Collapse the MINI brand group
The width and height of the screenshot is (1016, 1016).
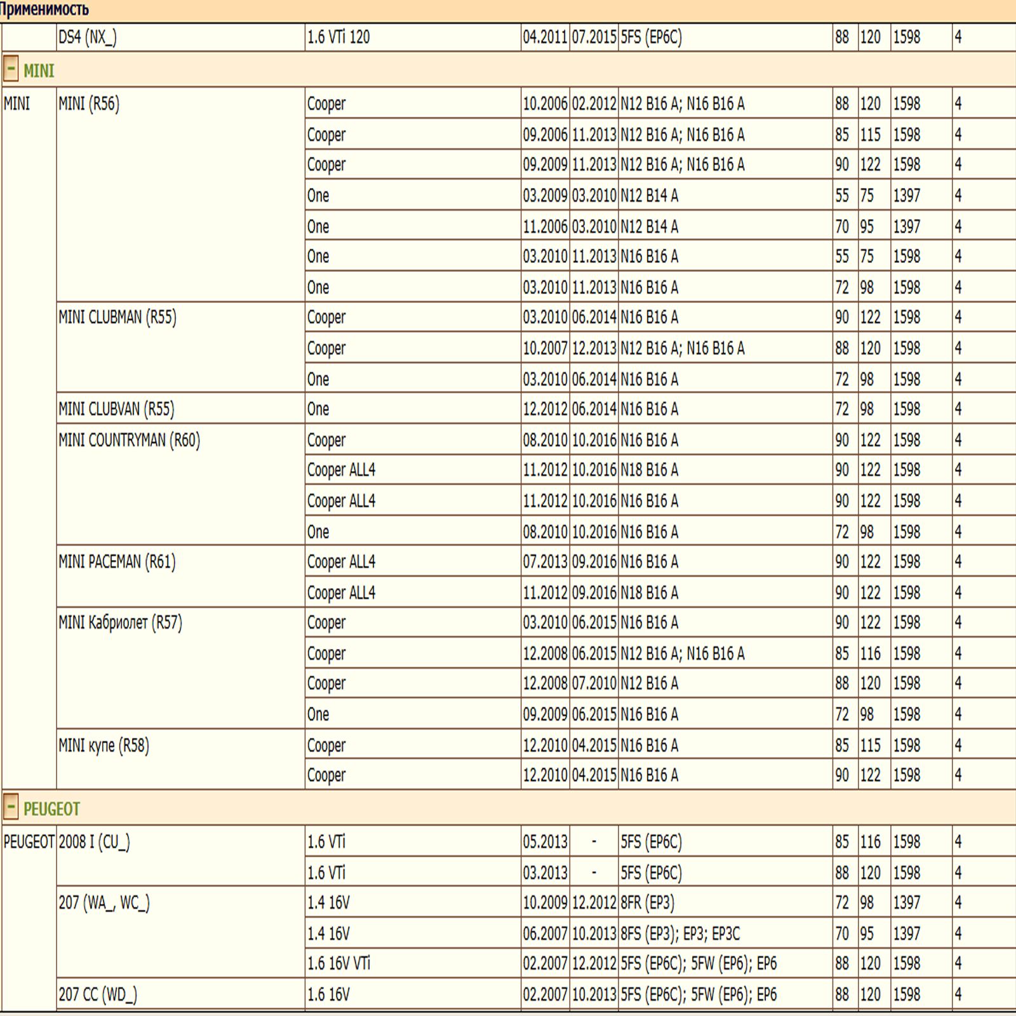click(11, 69)
